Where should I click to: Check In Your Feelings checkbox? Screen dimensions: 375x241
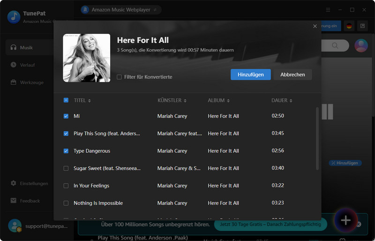click(x=66, y=186)
